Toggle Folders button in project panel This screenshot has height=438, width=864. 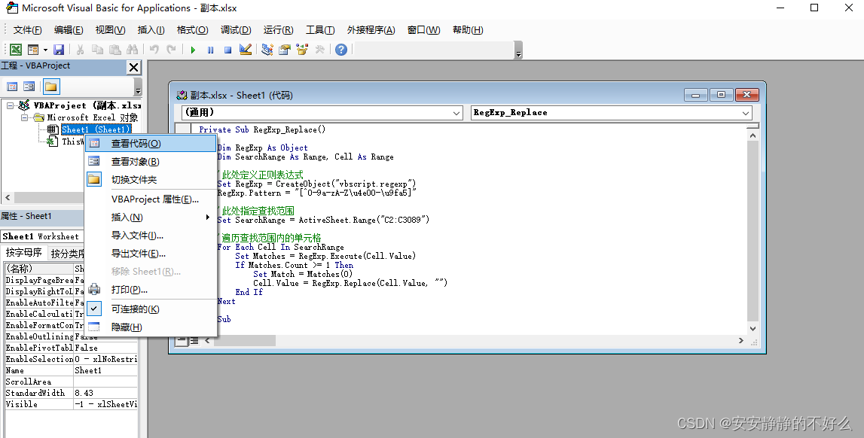(x=50, y=87)
